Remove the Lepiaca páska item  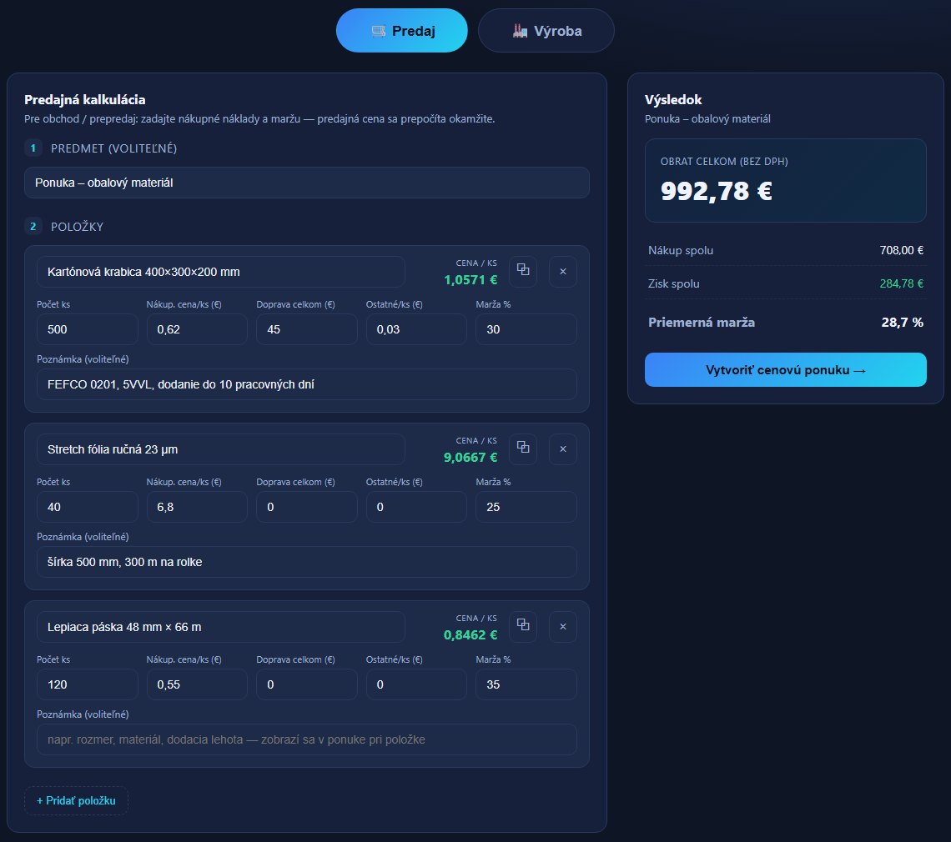[x=563, y=626]
